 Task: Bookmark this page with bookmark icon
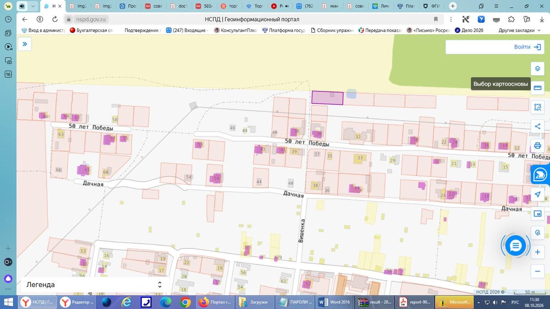(436, 19)
